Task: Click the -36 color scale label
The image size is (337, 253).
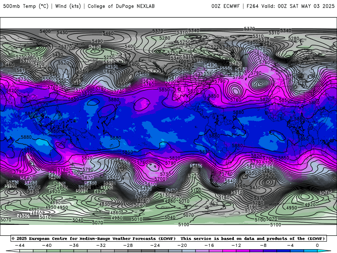Action: [x=74, y=245]
